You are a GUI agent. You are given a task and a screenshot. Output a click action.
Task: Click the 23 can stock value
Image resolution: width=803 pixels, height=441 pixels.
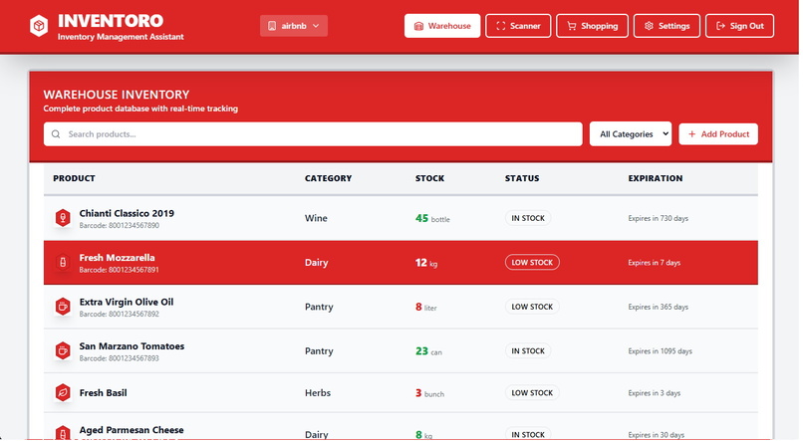point(428,351)
